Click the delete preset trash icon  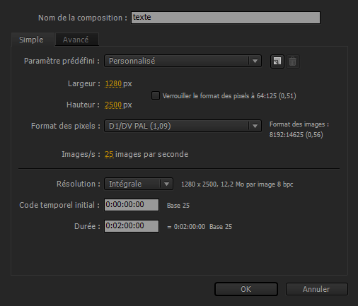293,61
